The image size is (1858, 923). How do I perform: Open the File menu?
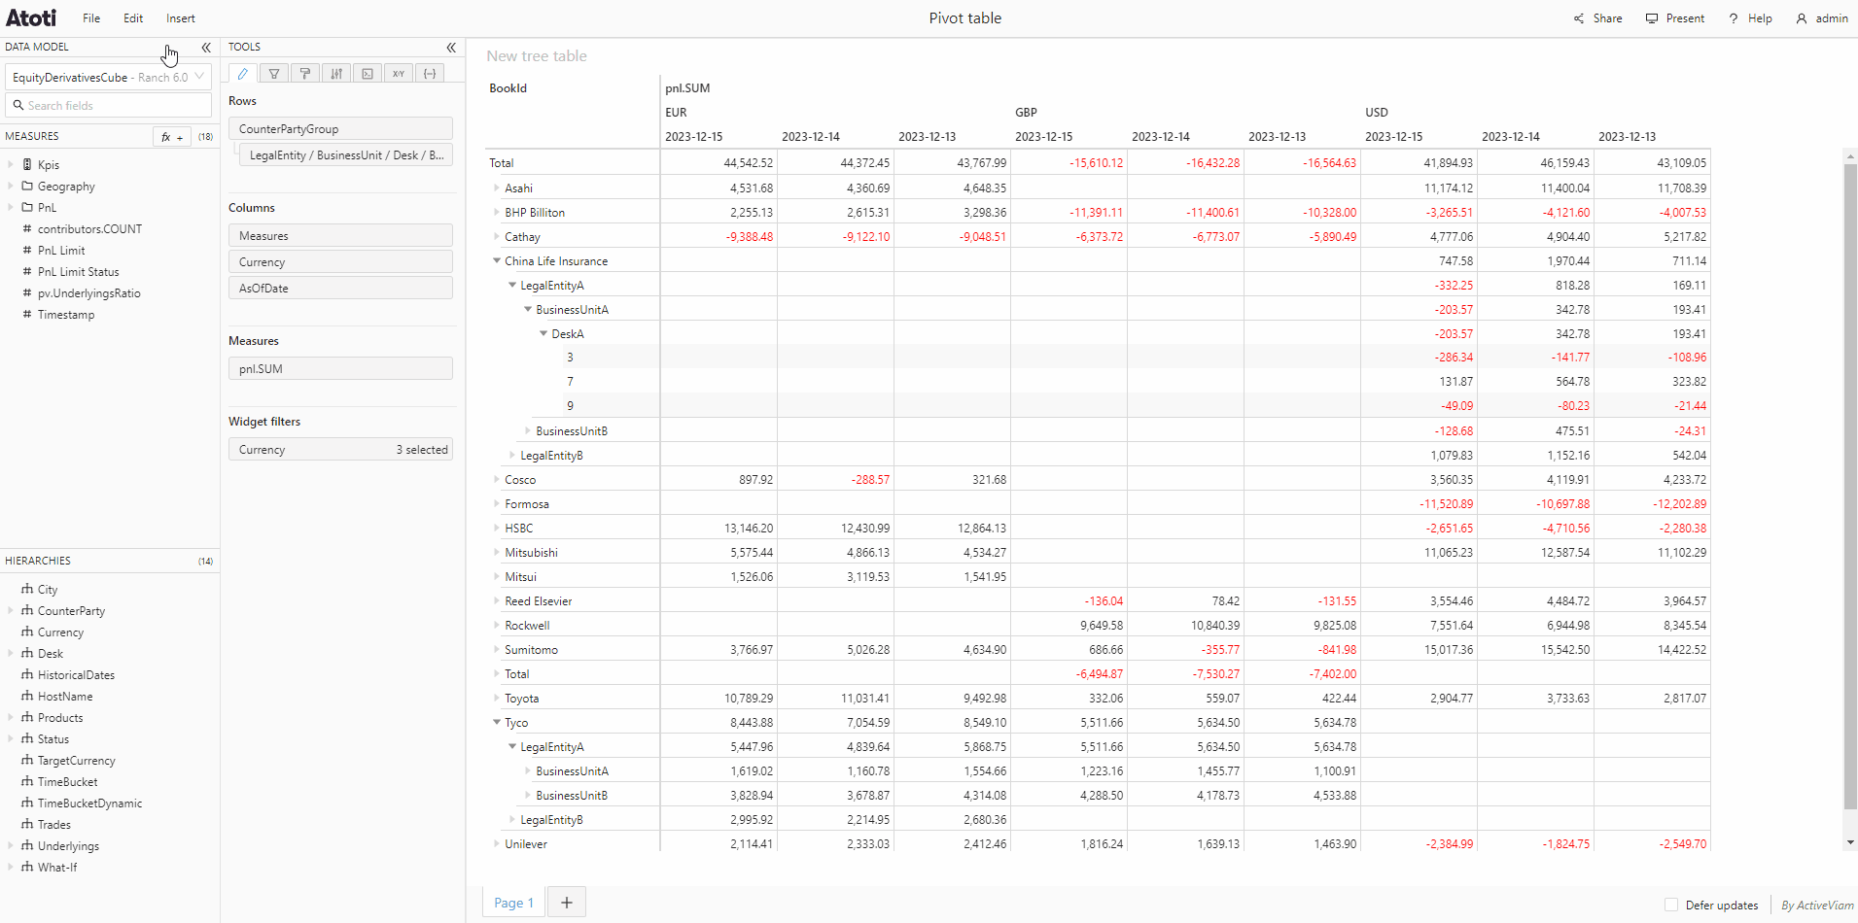point(91,18)
